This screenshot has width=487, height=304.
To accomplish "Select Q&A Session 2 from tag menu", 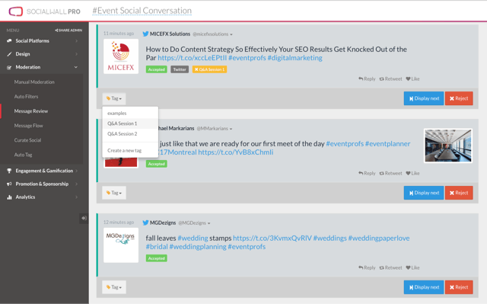I will (123, 133).
